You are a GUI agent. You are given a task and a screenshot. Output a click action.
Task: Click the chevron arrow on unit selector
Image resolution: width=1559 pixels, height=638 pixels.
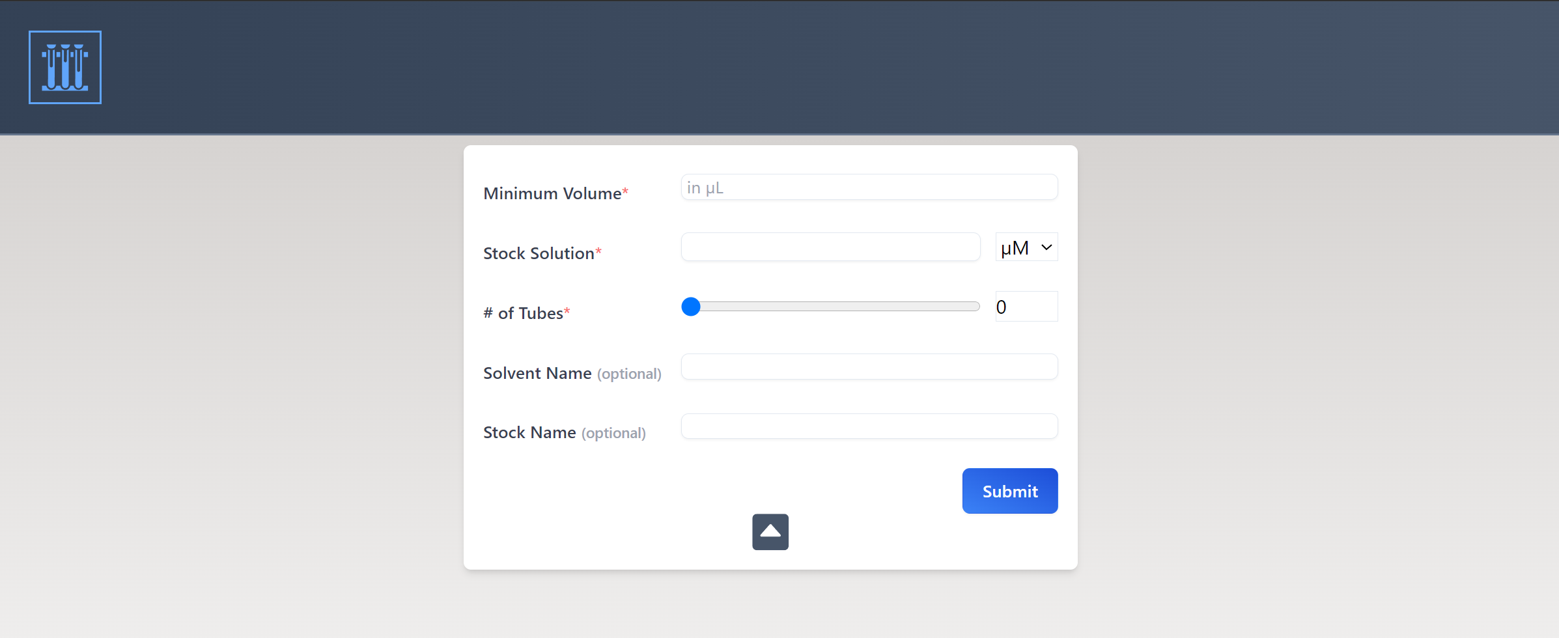pyautogui.click(x=1046, y=247)
